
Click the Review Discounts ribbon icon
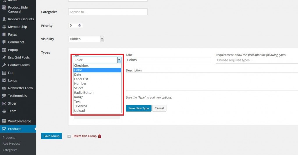click(x=4, y=19)
